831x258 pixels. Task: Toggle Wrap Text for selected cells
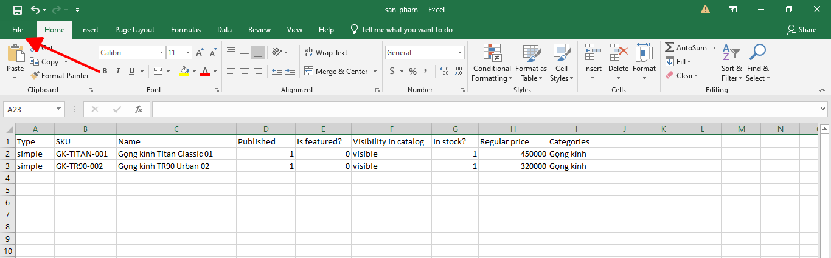click(x=327, y=53)
